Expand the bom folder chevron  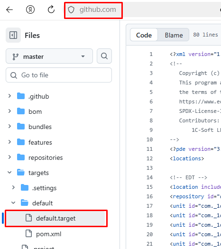click(9, 111)
